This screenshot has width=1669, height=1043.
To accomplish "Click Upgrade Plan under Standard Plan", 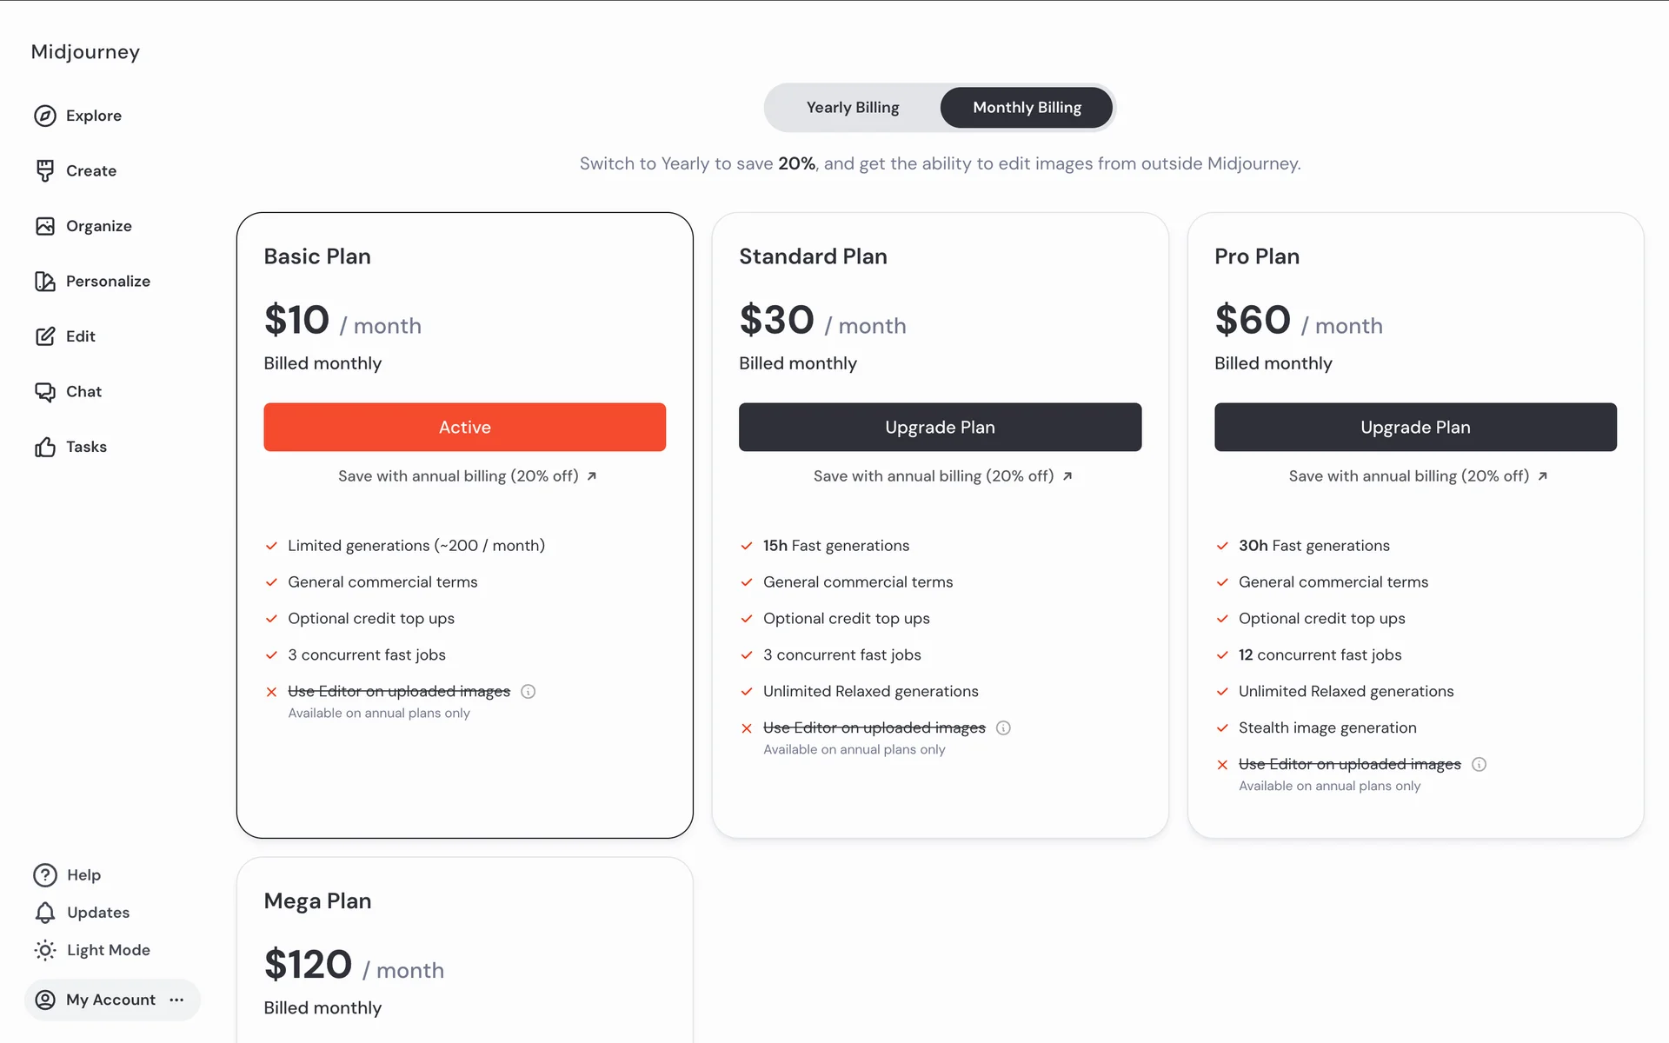I will click(940, 427).
